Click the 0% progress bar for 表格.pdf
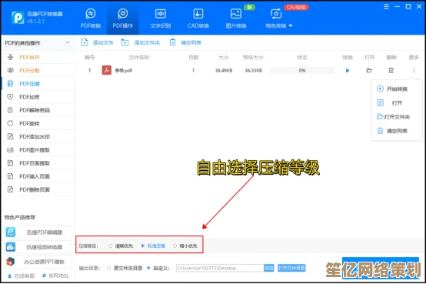426x284 pixels. 302,71
